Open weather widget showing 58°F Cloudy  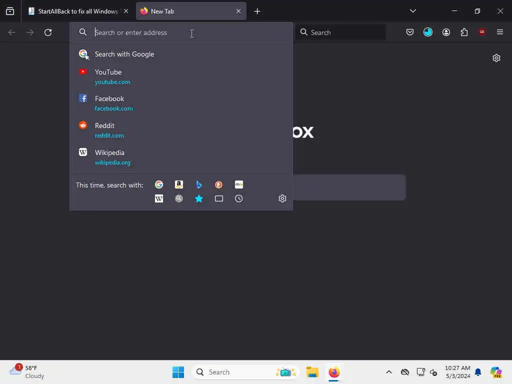27,372
